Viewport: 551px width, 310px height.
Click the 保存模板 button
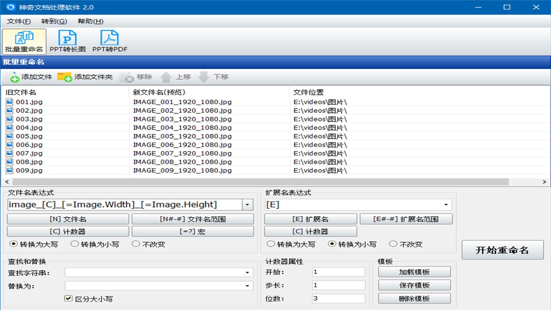(415, 285)
